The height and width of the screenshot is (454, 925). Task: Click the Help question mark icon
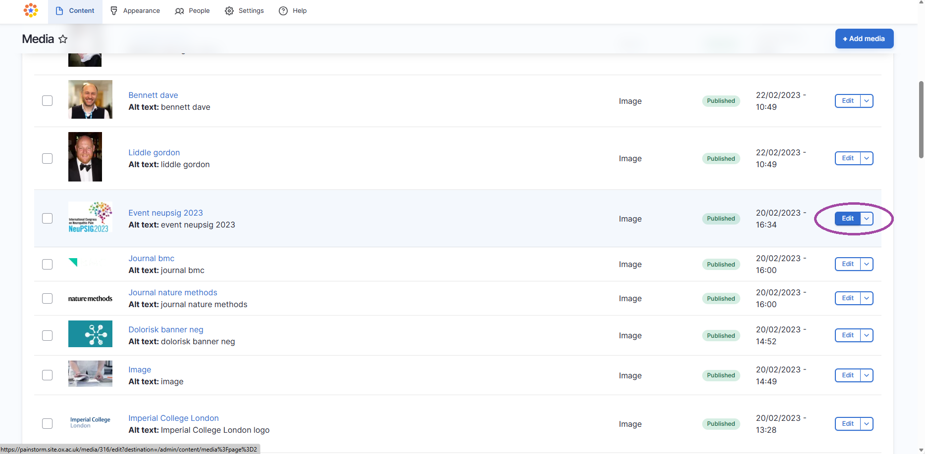283,11
